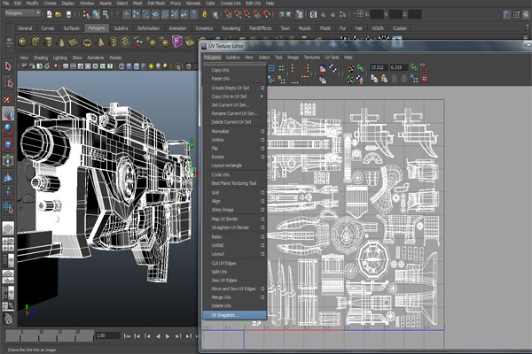Open Grid options box

click(x=262, y=192)
